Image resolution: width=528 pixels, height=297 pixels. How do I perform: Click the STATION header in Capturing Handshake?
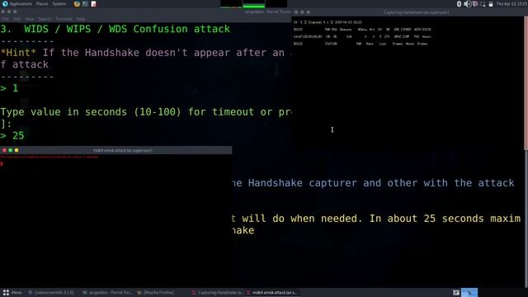(331, 44)
